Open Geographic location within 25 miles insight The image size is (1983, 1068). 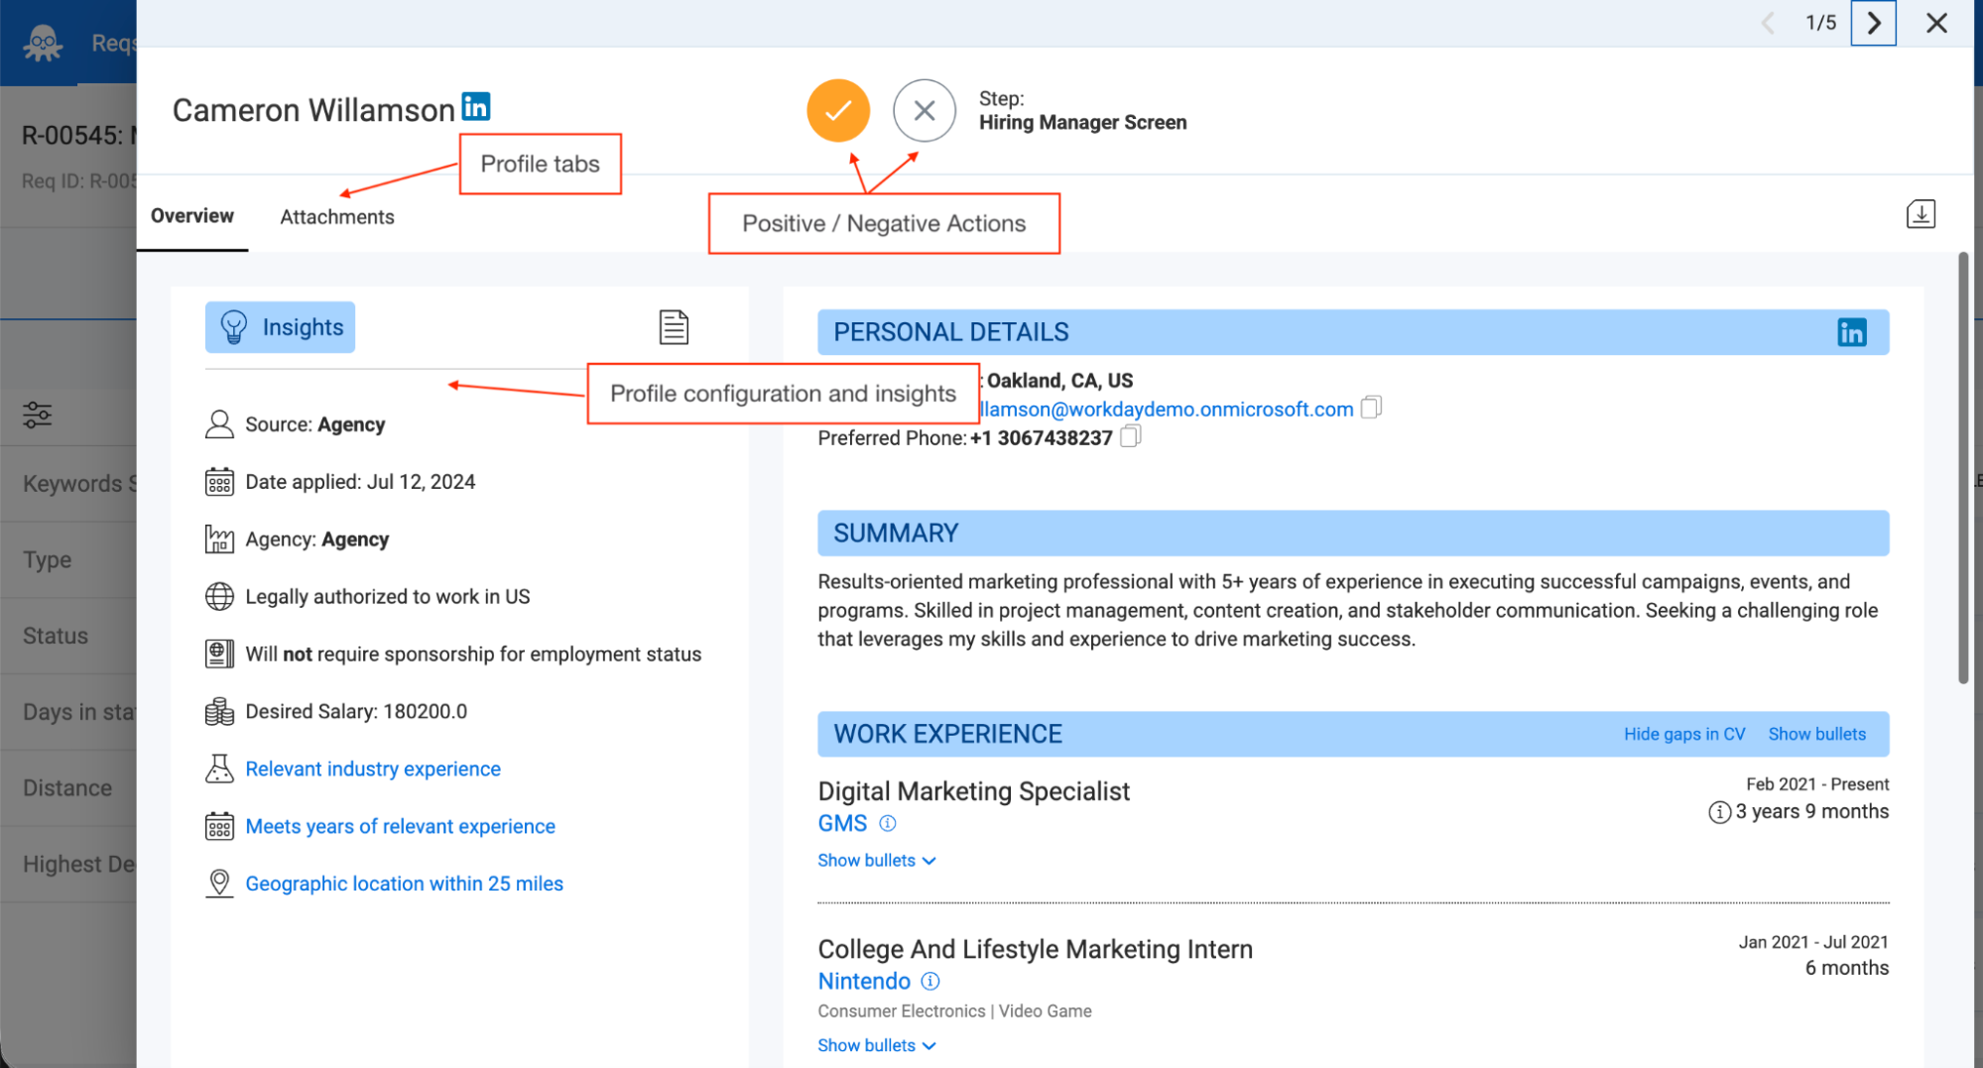click(404, 884)
